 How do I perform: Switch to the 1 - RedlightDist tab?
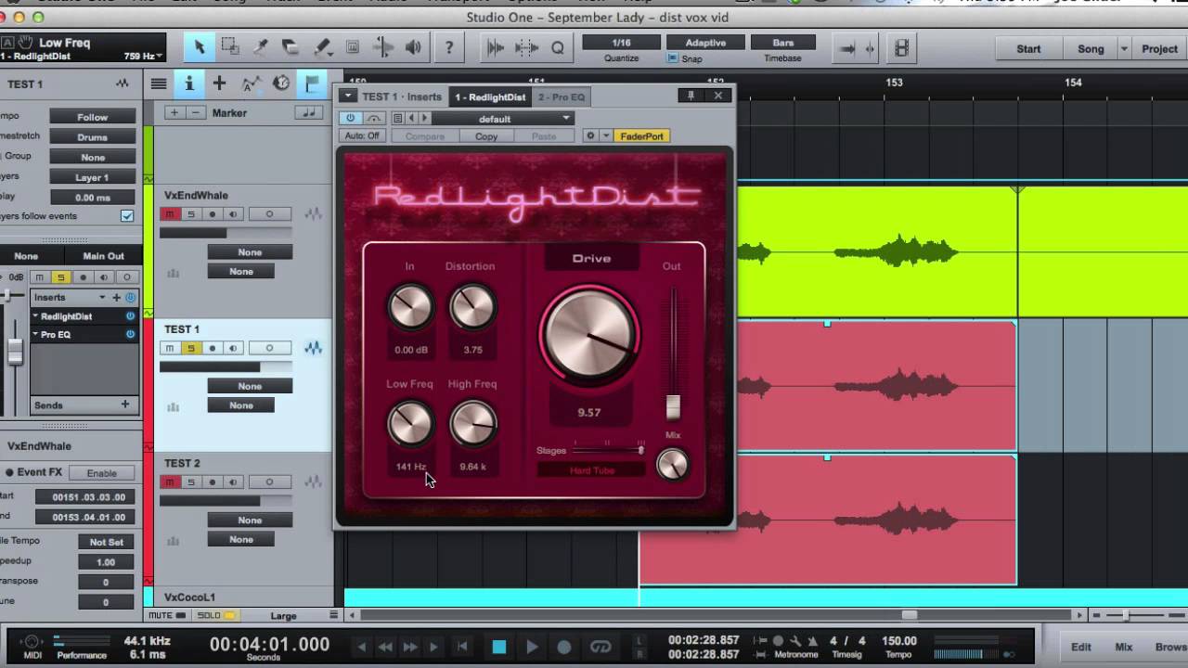(x=490, y=96)
